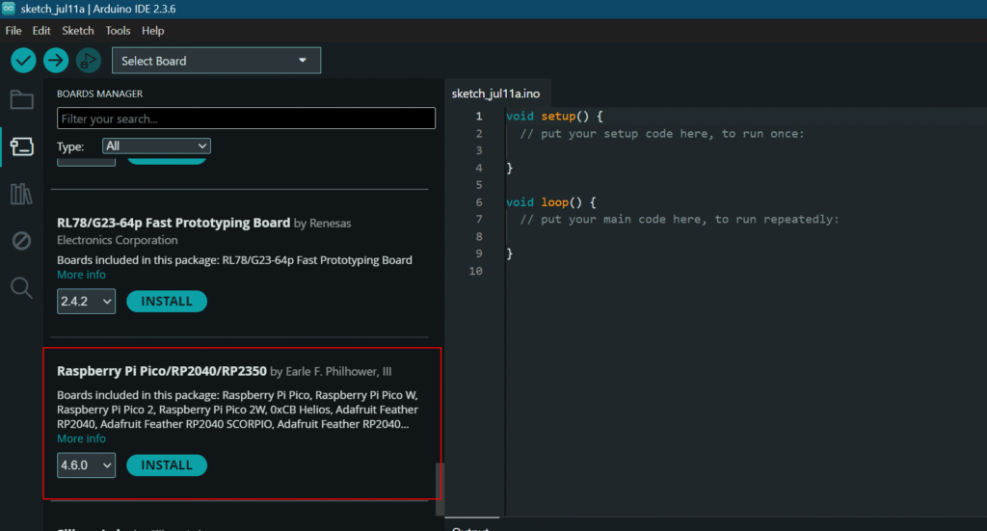Image resolution: width=987 pixels, height=531 pixels.
Task: Click the Raspberry Pi Pico/RP2040/RP2350 title
Action: click(x=162, y=371)
